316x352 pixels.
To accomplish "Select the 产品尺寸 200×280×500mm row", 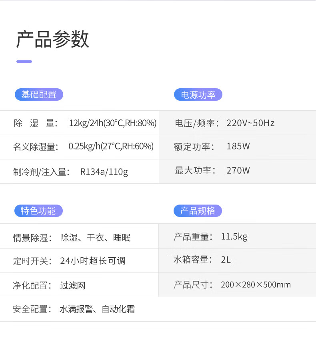I will click(237, 285).
